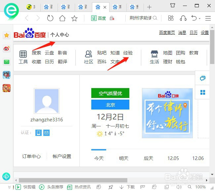
Task: Open the extensions grid icon in toolbar
Action: point(171,18)
